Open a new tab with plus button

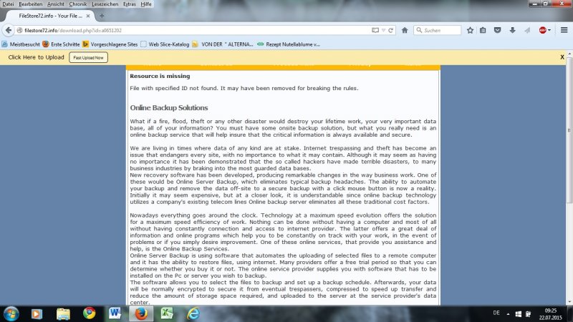click(x=102, y=16)
